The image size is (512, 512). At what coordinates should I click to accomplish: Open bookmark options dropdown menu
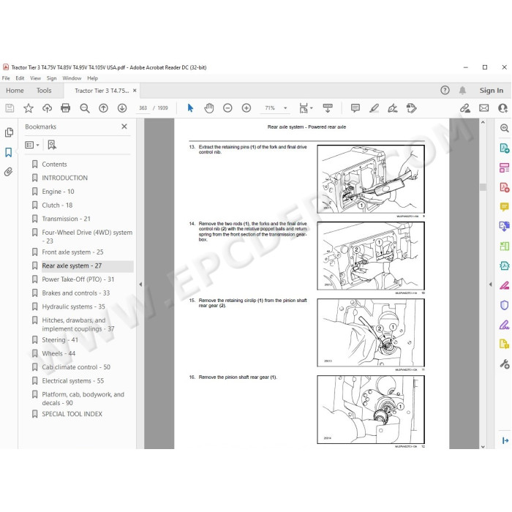(x=32, y=145)
